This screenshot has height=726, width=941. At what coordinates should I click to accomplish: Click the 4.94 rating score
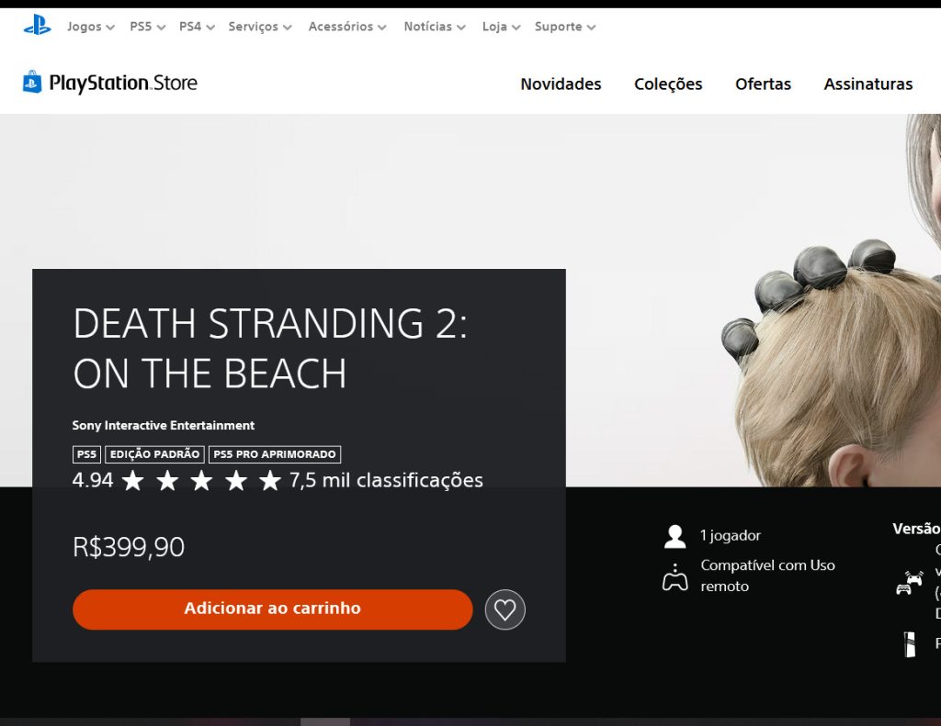[93, 480]
